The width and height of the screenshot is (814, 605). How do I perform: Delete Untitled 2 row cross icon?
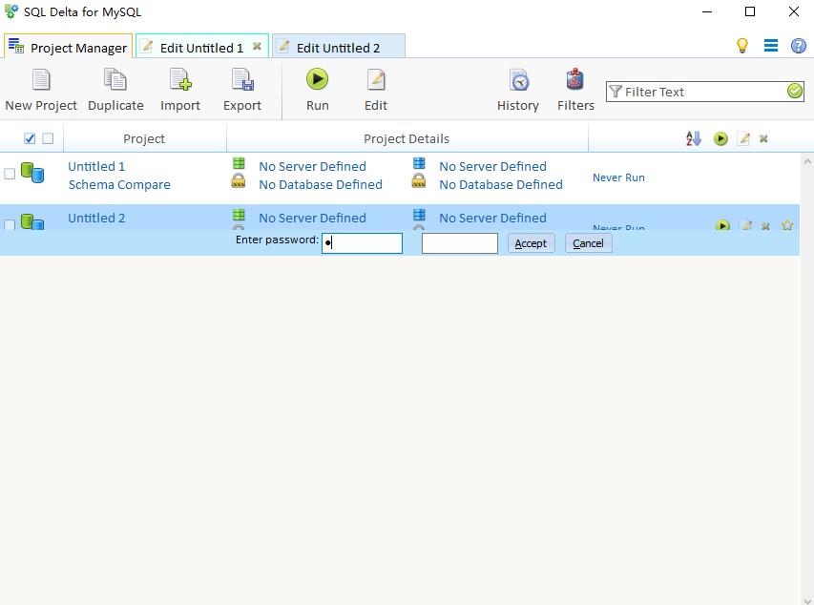click(765, 226)
